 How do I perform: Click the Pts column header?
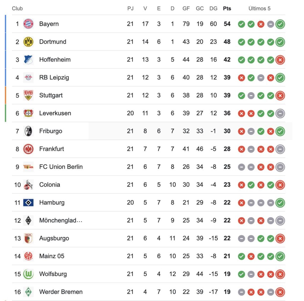tap(227, 9)
